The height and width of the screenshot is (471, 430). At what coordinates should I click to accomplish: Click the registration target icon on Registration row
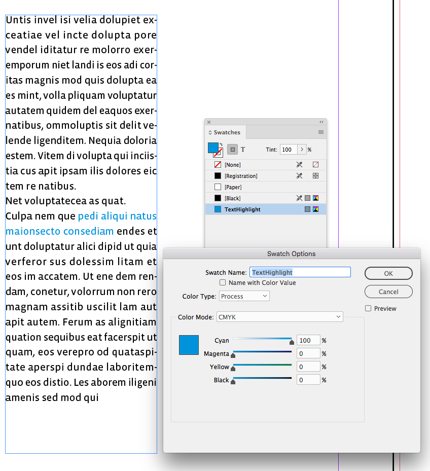[x=315, y=175]
